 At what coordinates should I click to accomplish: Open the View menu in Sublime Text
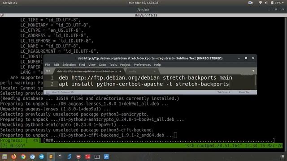92,65
